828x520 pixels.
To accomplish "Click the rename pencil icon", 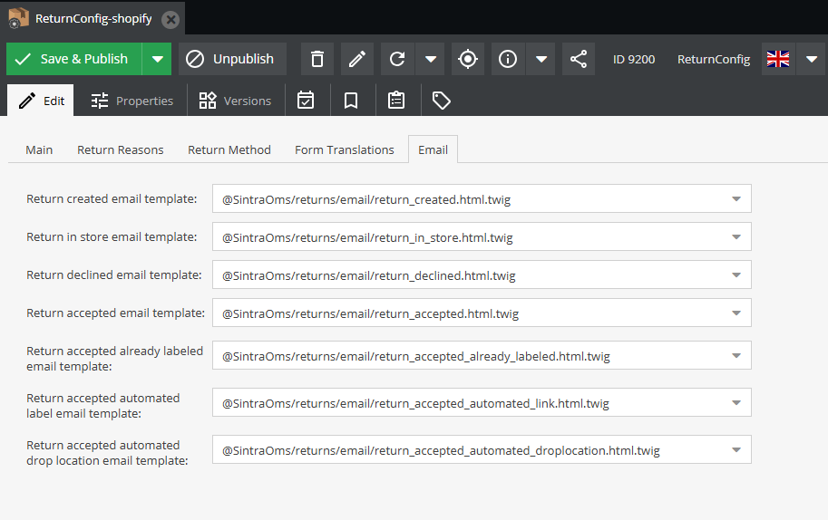I will [x=357, y=59].
